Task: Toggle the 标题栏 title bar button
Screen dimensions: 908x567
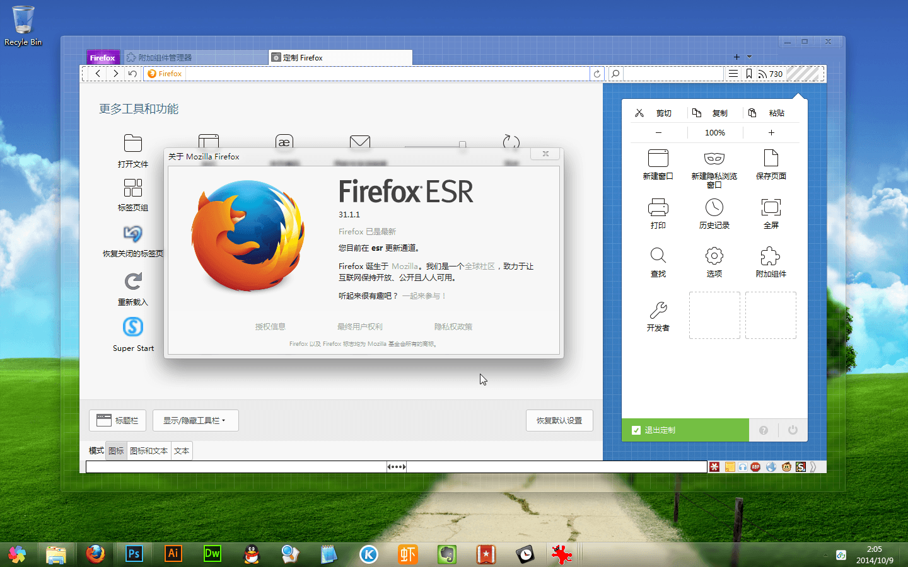Action: point(117,420)
